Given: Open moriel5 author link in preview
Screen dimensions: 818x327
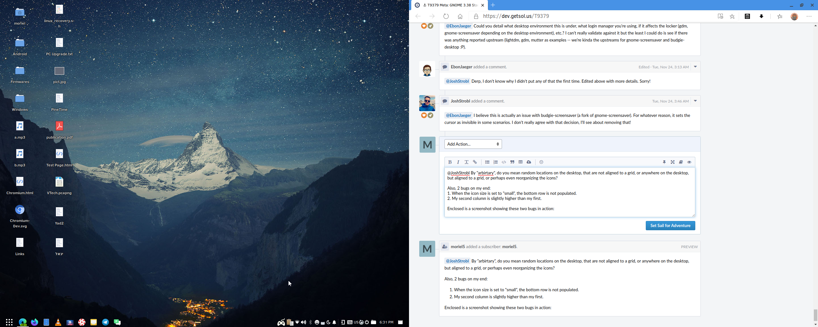Looking at the screenshot, I should click(458, 247).
